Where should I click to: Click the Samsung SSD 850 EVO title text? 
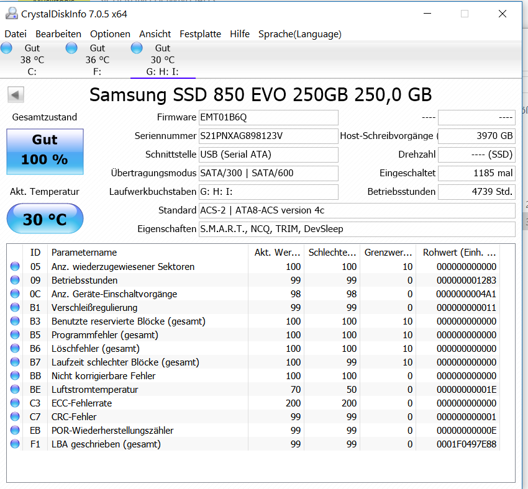point(260,95)
